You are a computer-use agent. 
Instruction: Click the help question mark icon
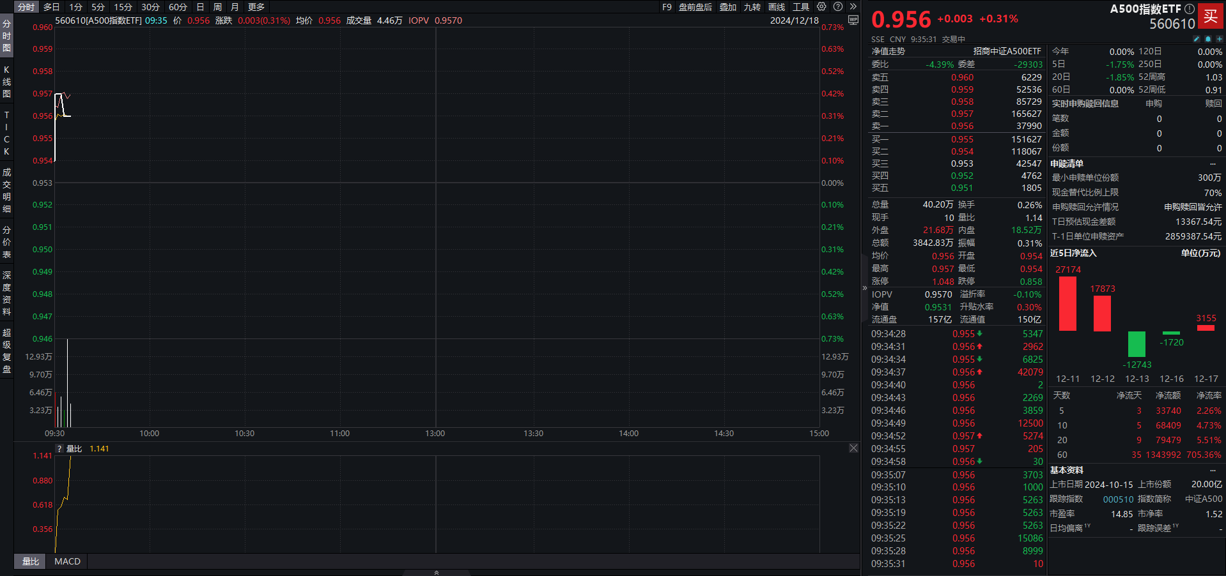(x=838, y=6)
